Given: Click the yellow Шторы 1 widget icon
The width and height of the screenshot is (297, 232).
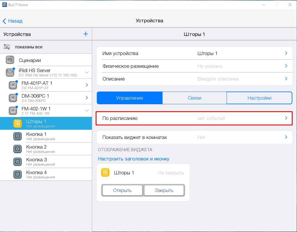Looking at the screenshot, I should [105, 173].
